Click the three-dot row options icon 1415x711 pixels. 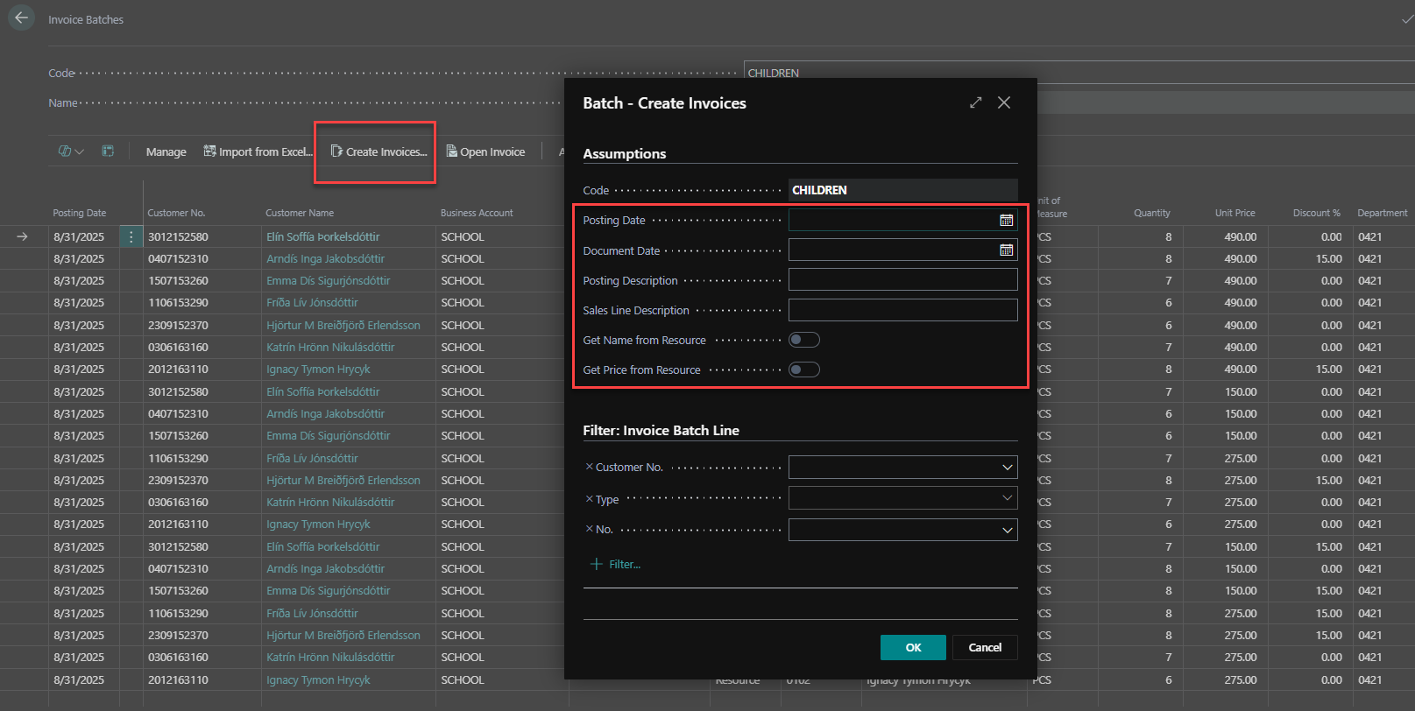pos(131,236)
